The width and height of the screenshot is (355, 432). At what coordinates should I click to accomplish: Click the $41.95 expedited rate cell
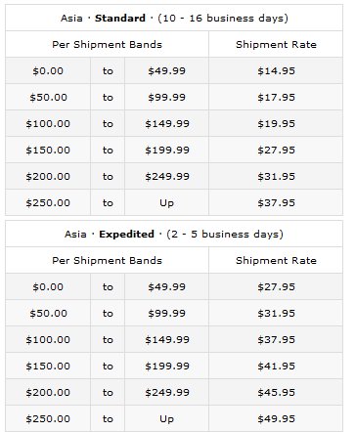276,366
